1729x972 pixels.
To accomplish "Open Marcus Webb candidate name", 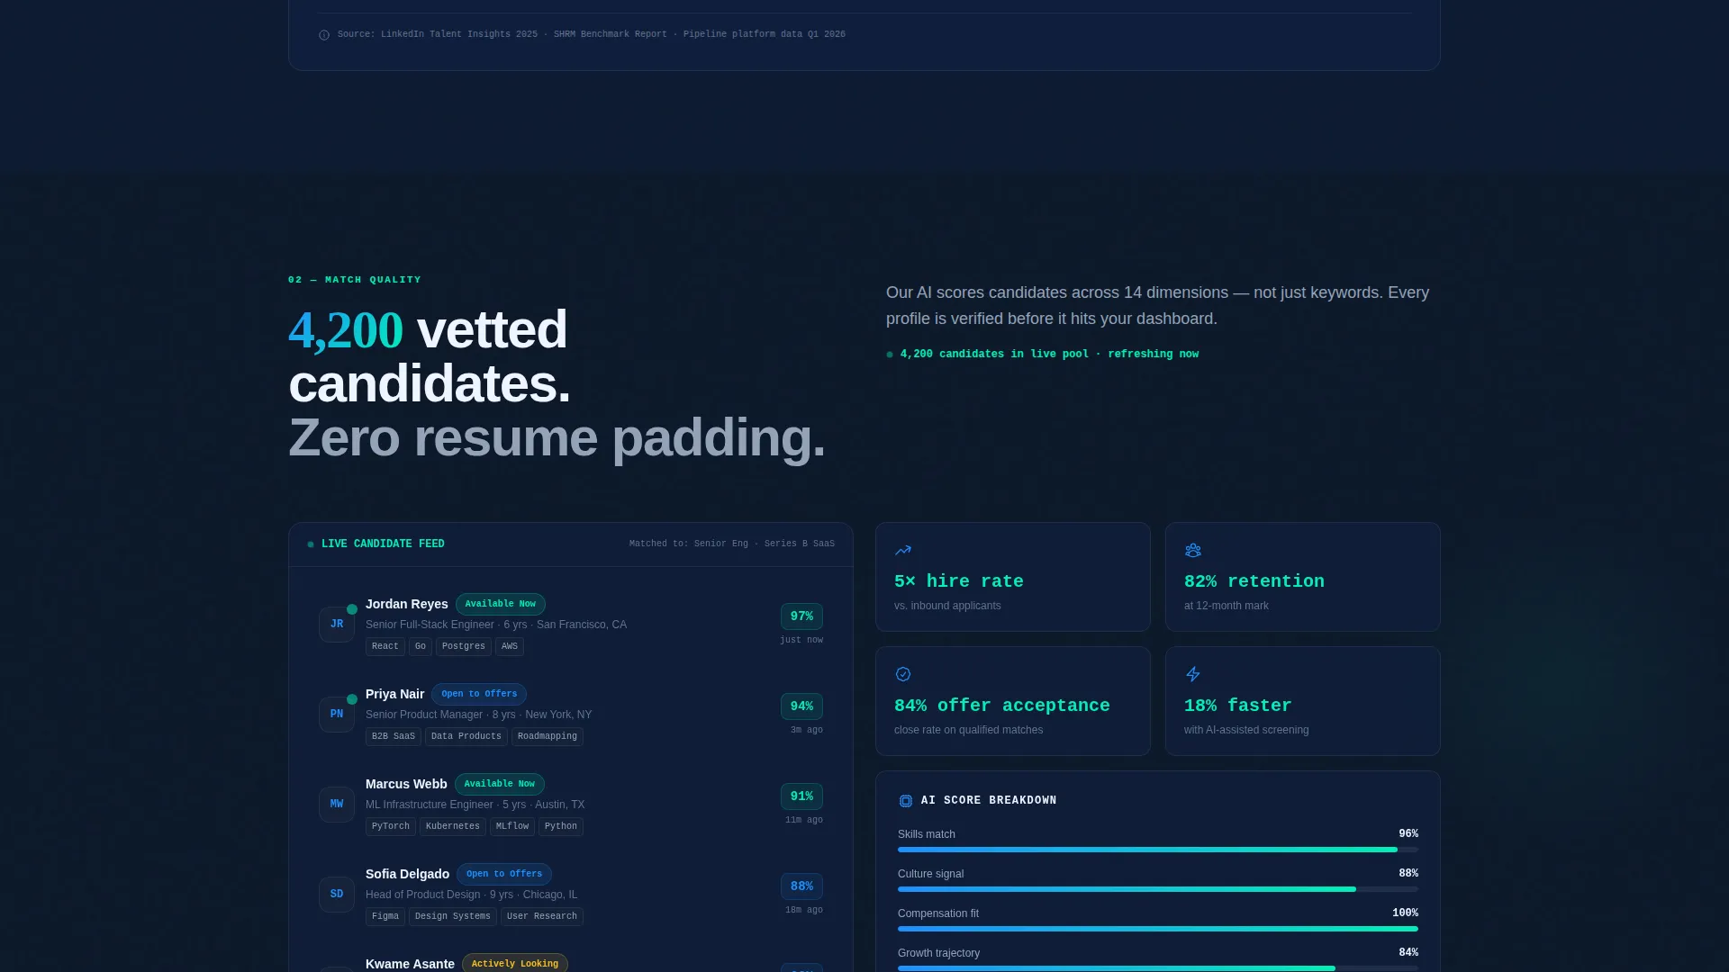I will coord(406,784).
